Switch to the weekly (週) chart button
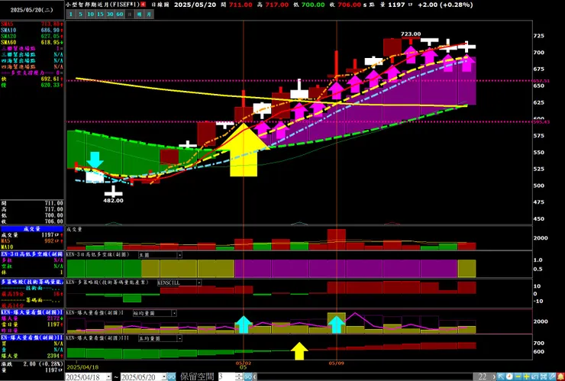The width and height of the screenshot is (565, 381). [139, 14]
